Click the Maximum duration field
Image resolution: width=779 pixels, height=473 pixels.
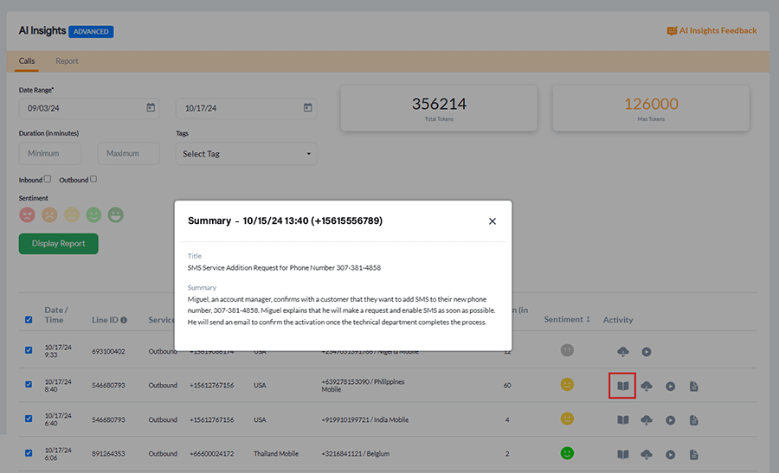click(129, 153)
